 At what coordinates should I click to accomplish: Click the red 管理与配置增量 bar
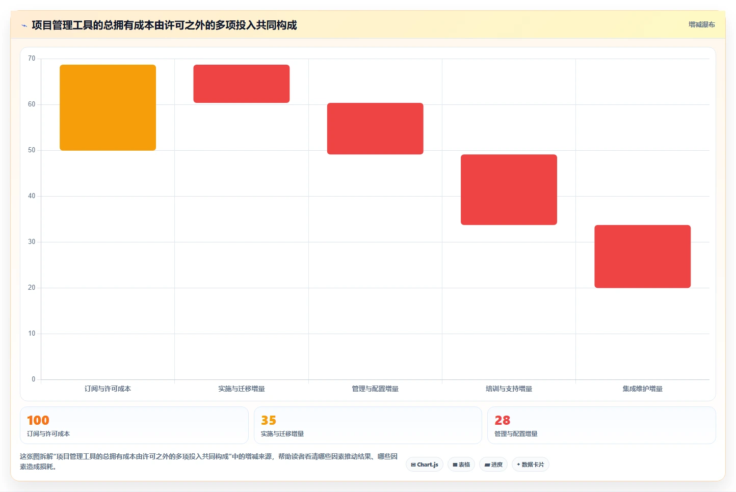375,128
